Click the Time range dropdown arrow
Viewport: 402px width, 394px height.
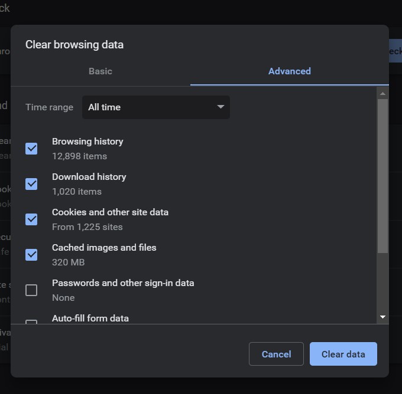click(221, 107)
